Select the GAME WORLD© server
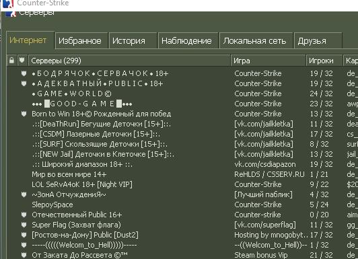Viewport: 358px width, 259px height. click(x=72, y=94)
